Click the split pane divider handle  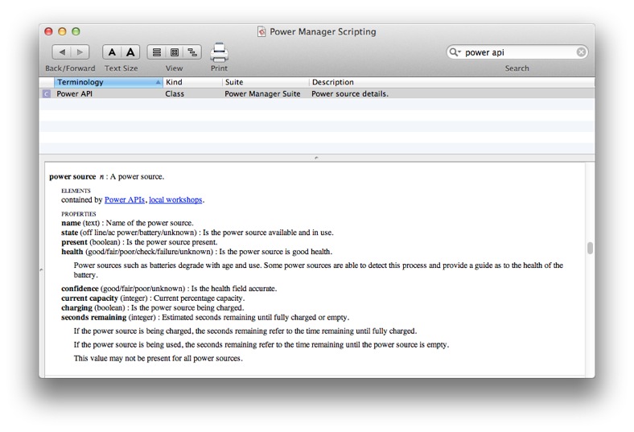click(x=316, y=158)
